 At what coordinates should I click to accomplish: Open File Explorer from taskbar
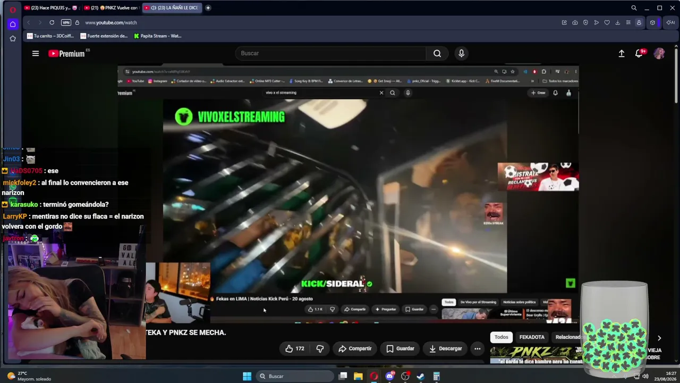tap(359, 376)
